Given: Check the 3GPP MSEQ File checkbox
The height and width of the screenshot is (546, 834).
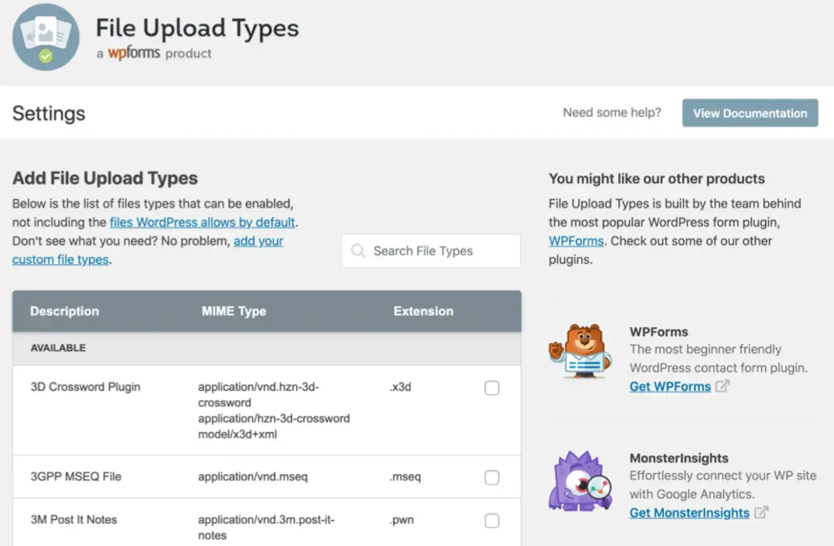Looking at the screenshot, I should (491, 477).
